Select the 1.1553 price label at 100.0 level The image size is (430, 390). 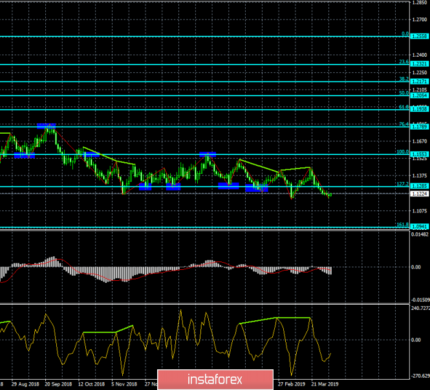click(x=420, y=155)
